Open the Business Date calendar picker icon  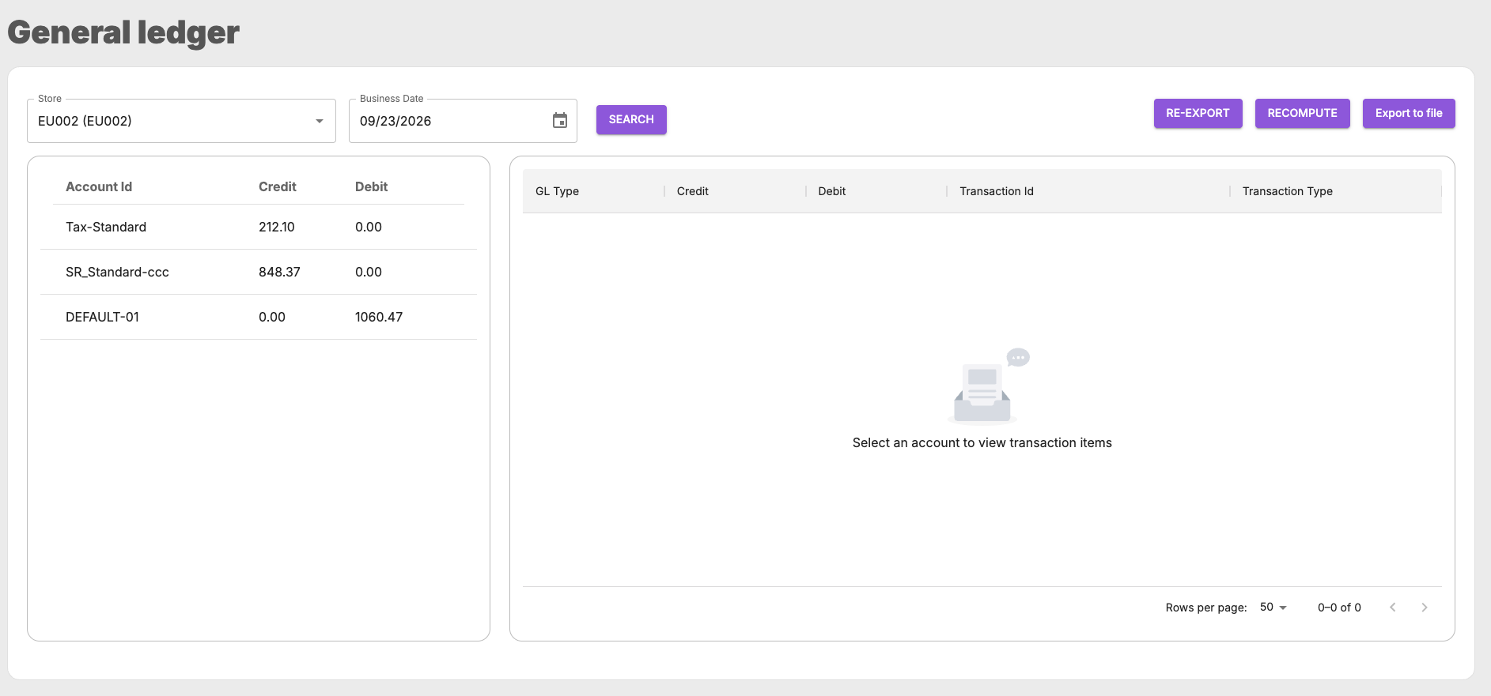click(x=560, y=121)
